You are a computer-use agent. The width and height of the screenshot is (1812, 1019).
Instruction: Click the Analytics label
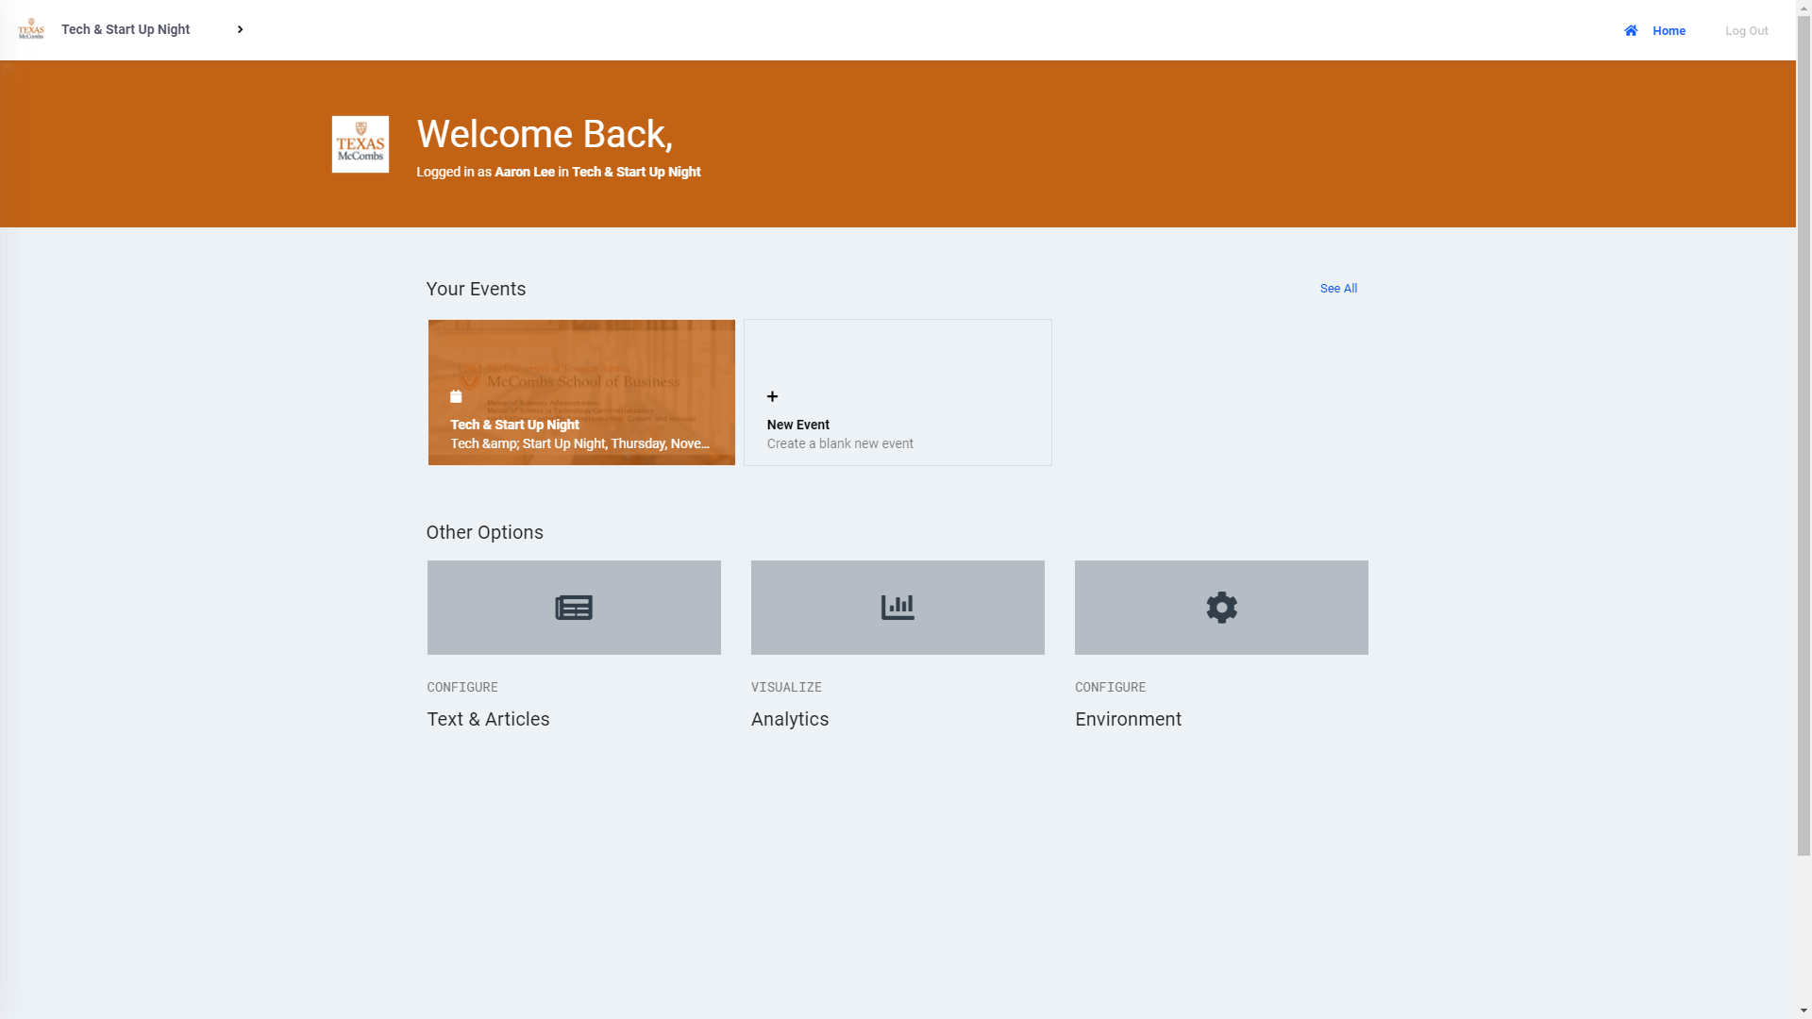tap(790, 719)
